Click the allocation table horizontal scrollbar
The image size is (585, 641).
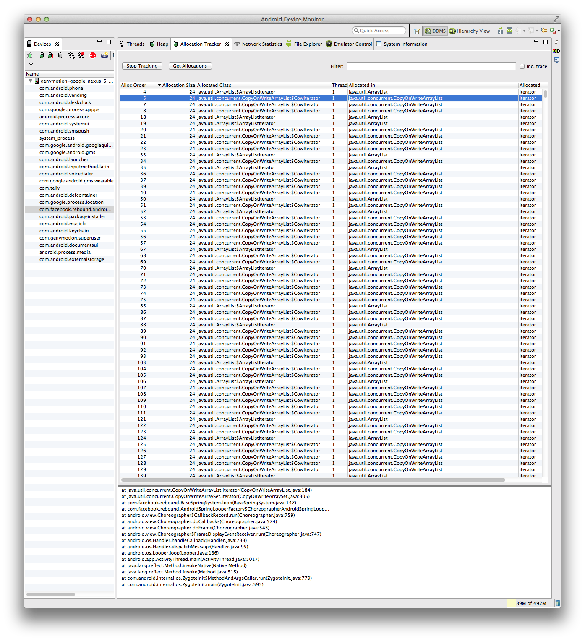313,480
